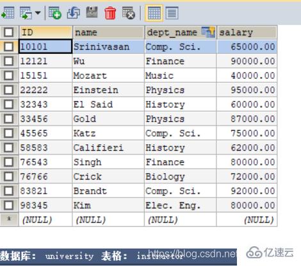Screen dimensions: 301x266
Task: Sort by the ID column header
Action: 45,32
